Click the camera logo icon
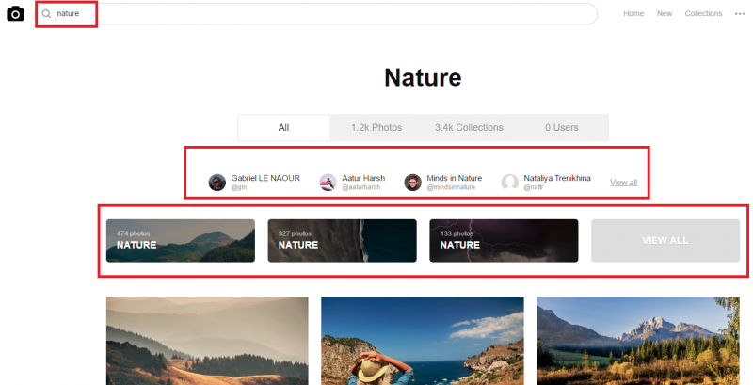 click(x=15, y=14)
